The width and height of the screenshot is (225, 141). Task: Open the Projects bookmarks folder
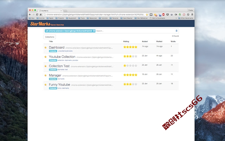[x=59, y=18]
